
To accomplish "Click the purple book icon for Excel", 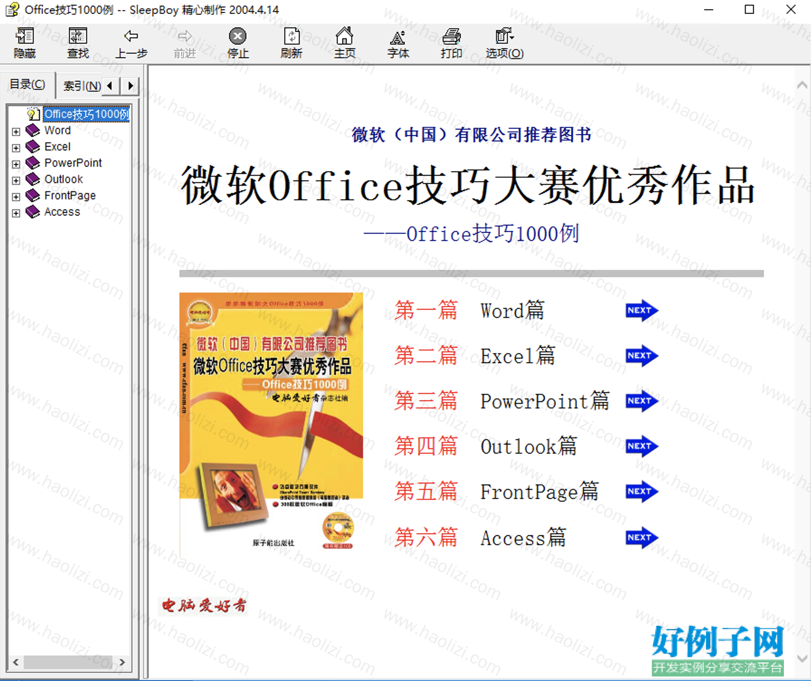I will pos(33,147).
